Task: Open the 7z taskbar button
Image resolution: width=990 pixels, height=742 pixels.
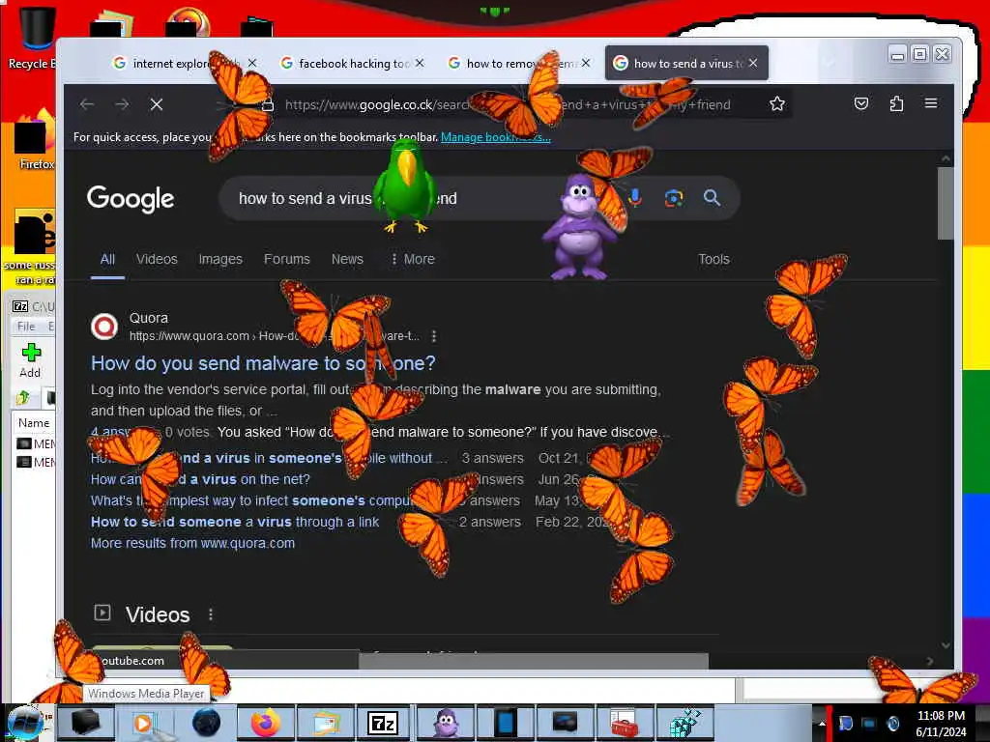Action: [383, 723]
